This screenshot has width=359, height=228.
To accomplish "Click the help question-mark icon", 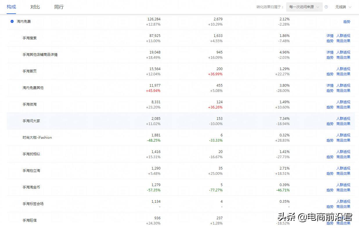I will (326, 7).
